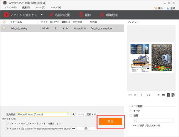Image resolution: width=179 pixels, height=137 pixels.
Task: Click the wrench output settings icon
Action: pos(74,114)
